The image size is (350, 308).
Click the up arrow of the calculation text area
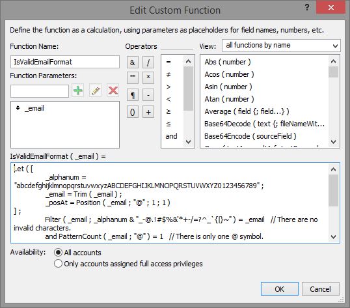click(x=334, y=169)
